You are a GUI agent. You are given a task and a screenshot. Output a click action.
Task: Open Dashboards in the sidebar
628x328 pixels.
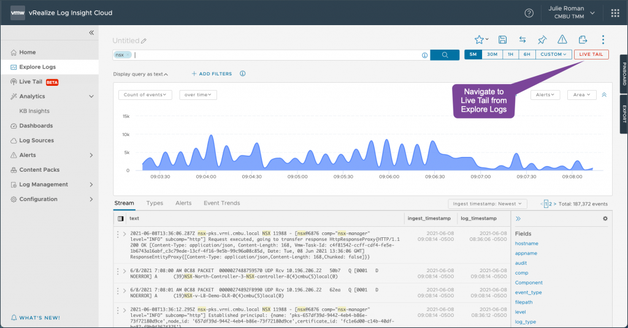36,126
